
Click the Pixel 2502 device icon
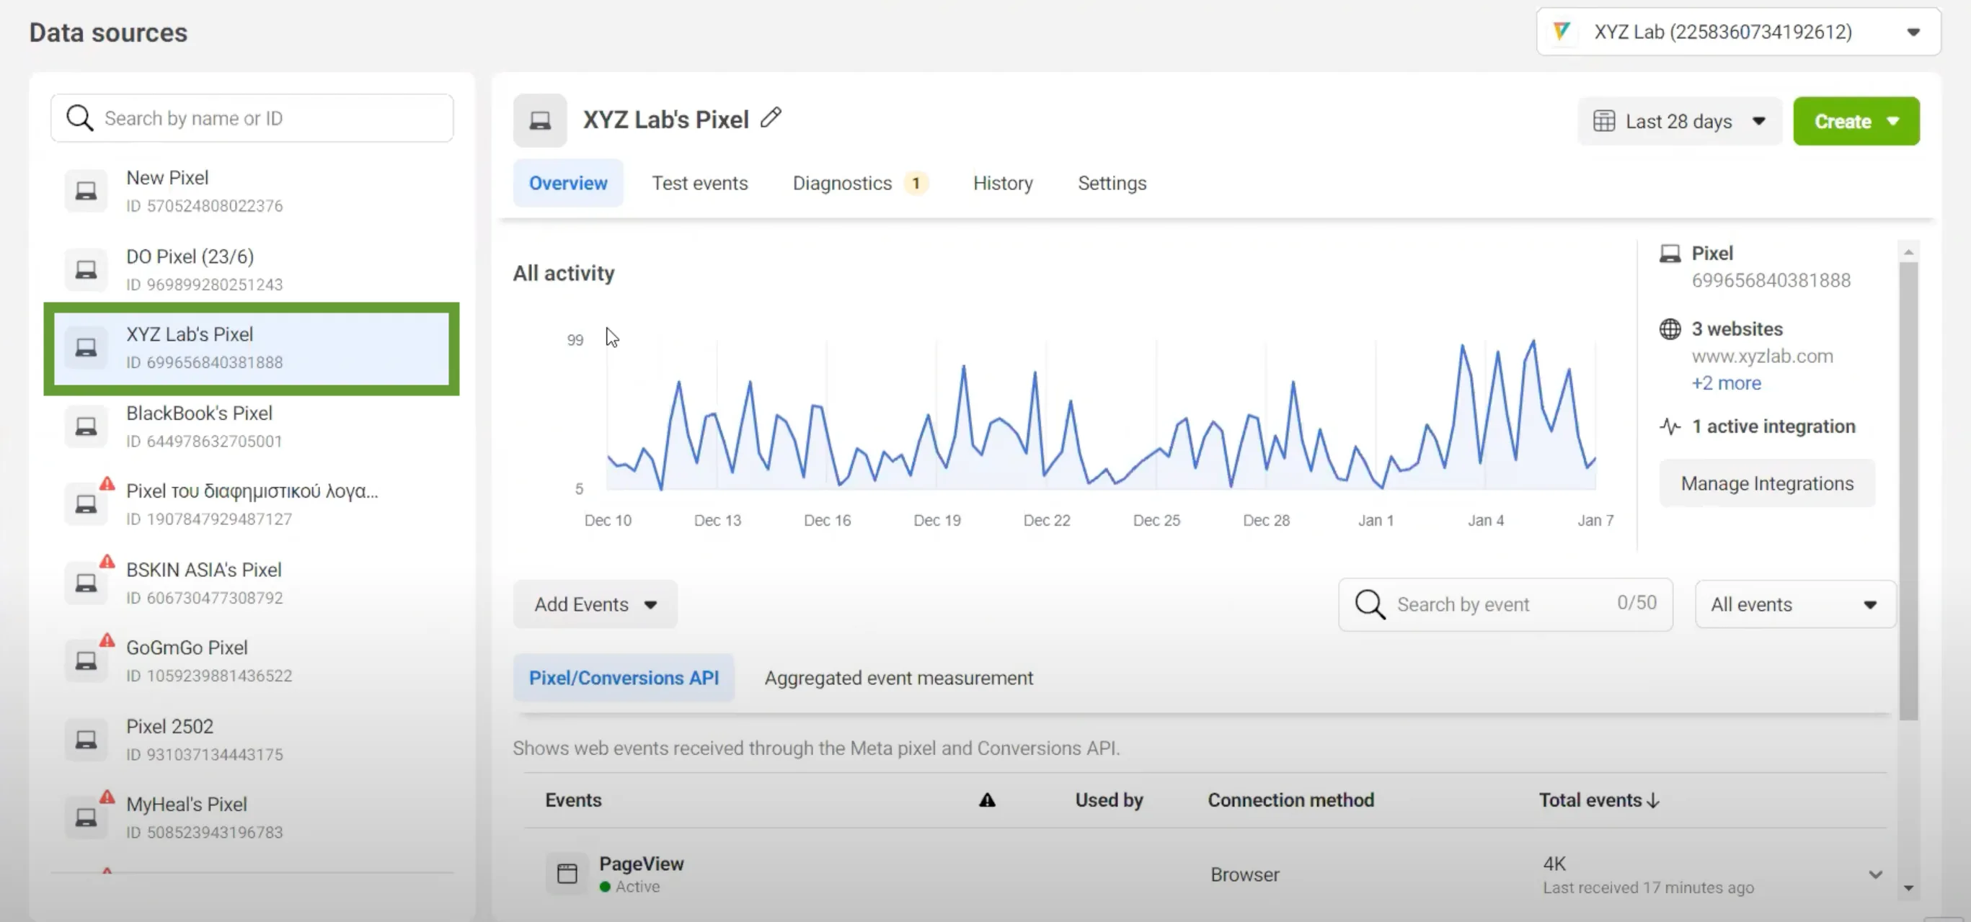pyautogui.click(x=86, y=740)
